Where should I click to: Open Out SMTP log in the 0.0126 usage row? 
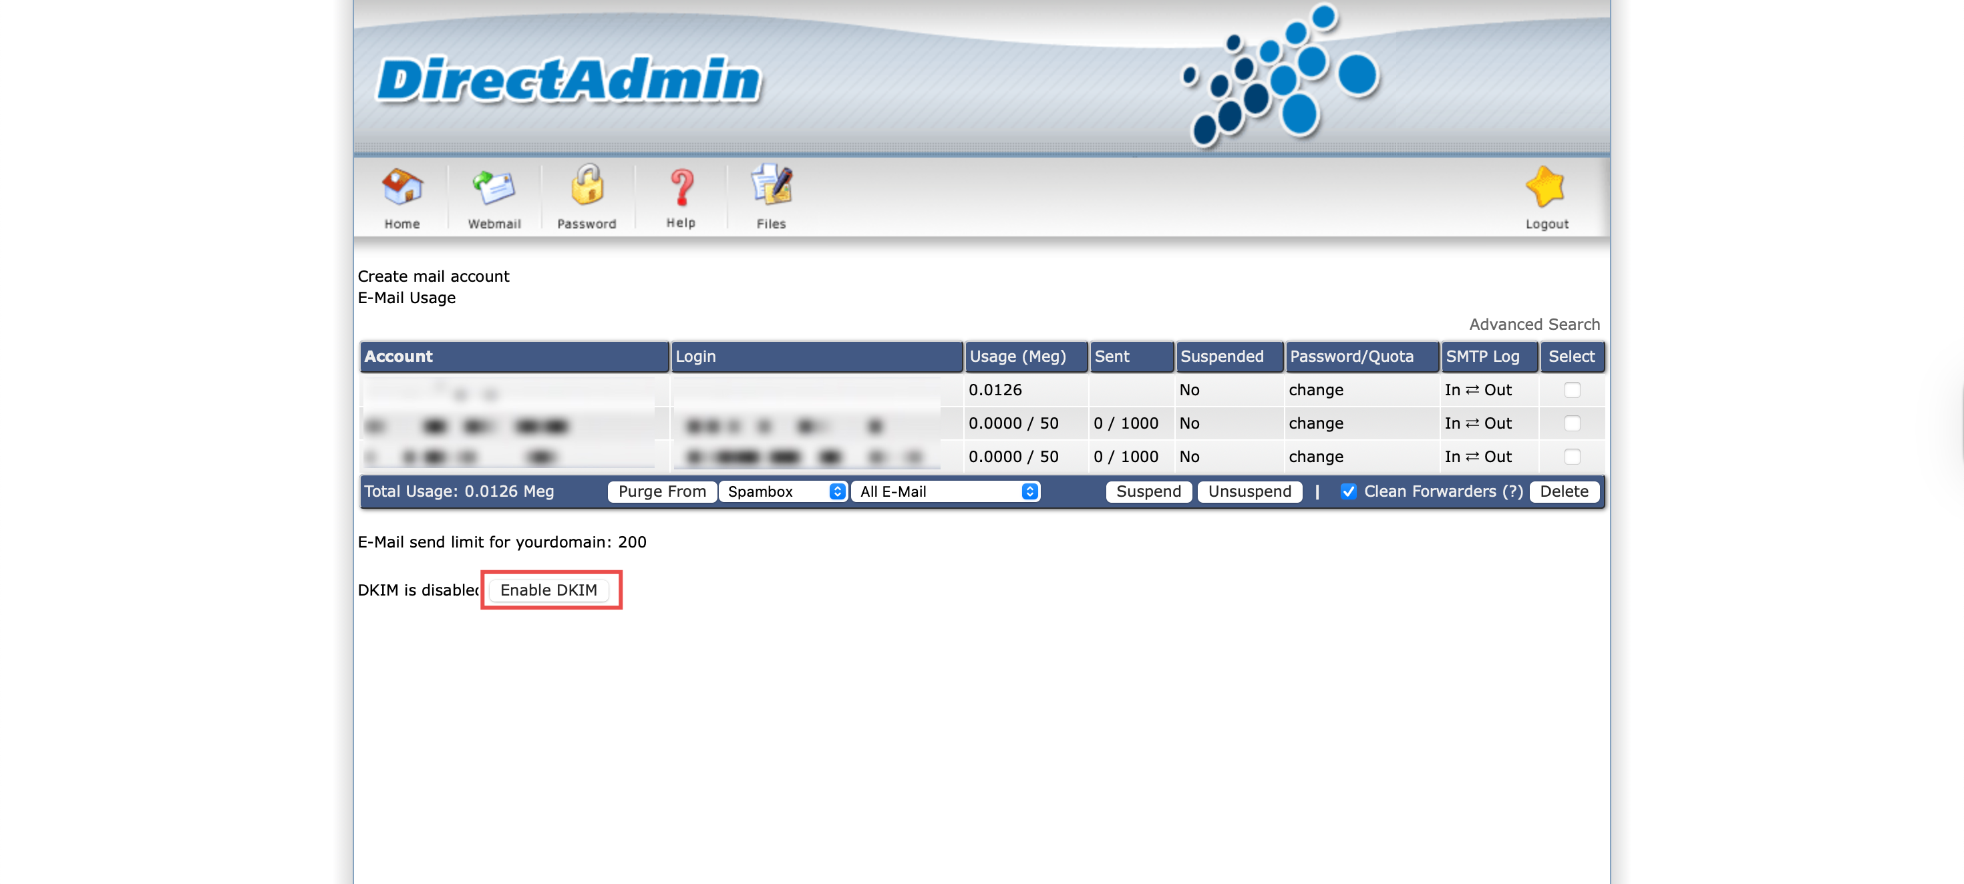click(x=1498, y=389)
